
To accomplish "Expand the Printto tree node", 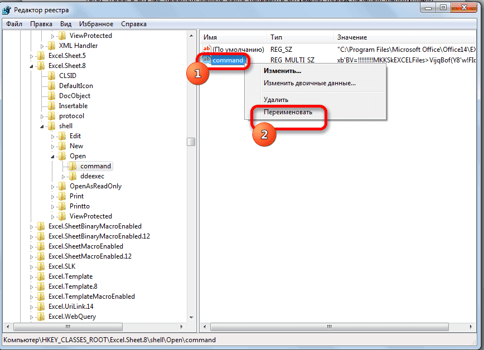I will [53, 207].
